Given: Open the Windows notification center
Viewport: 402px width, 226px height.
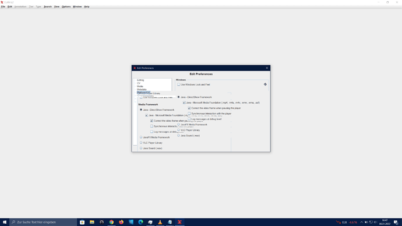Looking at the screenshot, I should point(396,222).
